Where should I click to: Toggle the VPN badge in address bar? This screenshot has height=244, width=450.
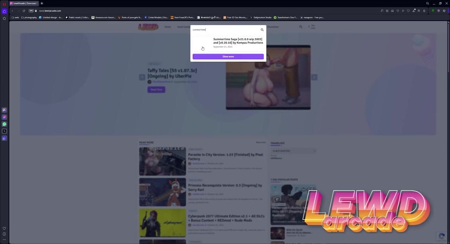(31, 11)
